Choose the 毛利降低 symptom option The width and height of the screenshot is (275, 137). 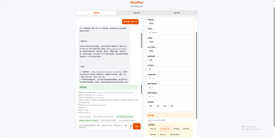176,129
